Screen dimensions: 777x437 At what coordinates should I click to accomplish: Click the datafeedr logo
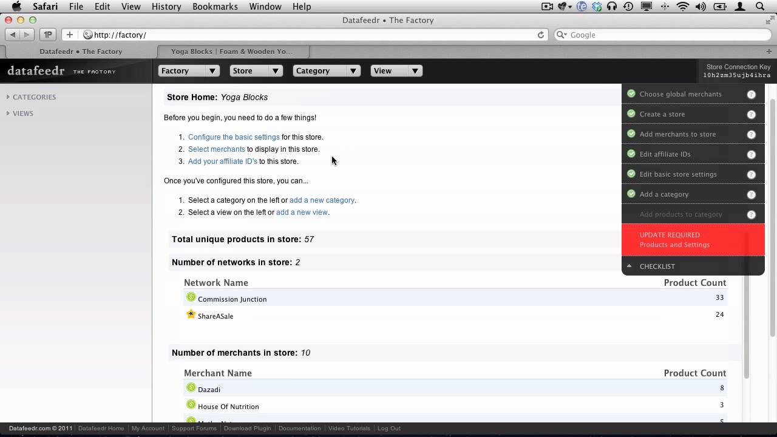coord(36,71)
